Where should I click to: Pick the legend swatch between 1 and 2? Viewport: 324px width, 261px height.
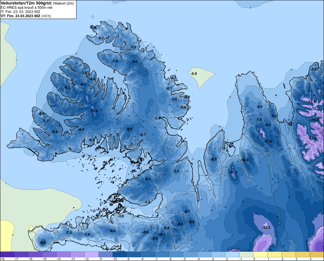pos(274,255)
